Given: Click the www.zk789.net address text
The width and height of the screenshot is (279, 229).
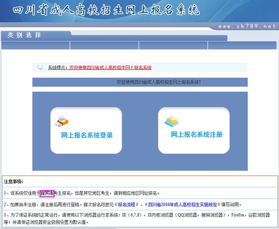Looking at the screenshot, I should (247, 27).
